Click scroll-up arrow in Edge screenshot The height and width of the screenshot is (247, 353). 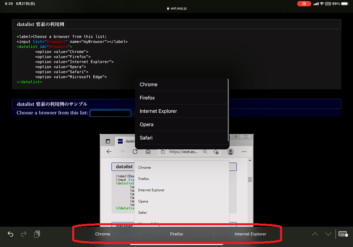(x=250, y=160)
